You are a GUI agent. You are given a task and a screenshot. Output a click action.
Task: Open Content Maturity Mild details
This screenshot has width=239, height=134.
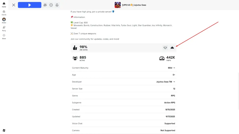(x=172, y=68)
